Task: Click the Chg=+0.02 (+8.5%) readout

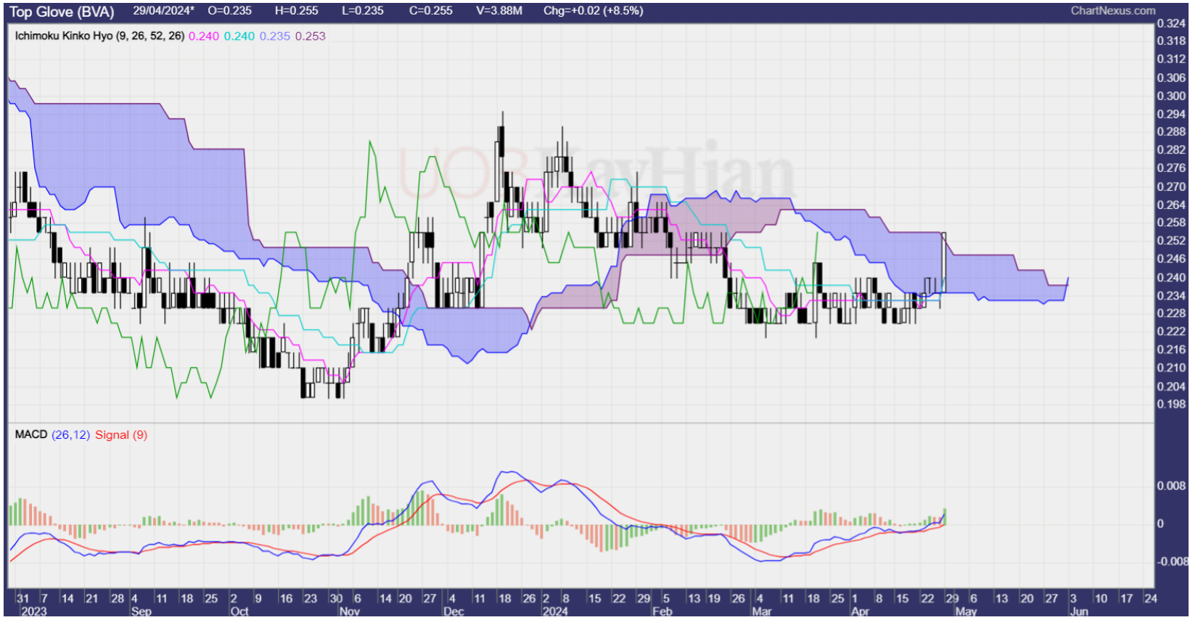Action: tap(593, 11)
